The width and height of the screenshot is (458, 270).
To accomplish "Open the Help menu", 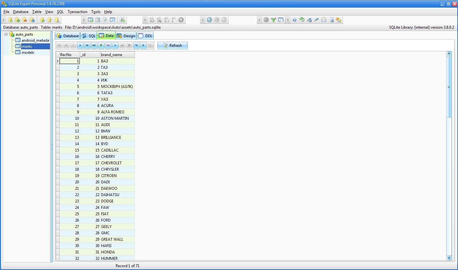I will coord(108,12).
